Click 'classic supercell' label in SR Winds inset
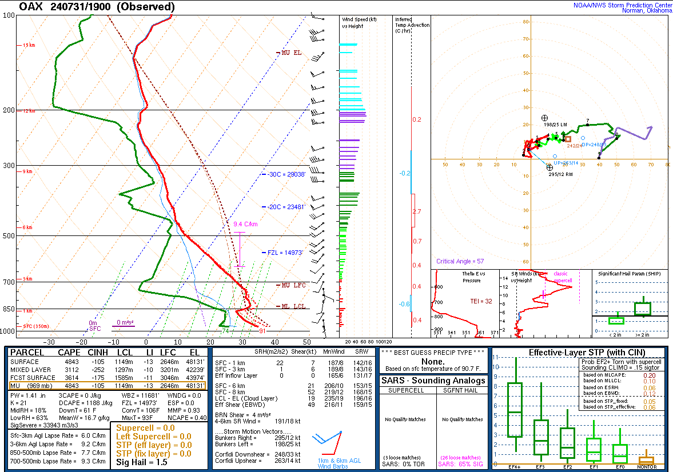 563,277
